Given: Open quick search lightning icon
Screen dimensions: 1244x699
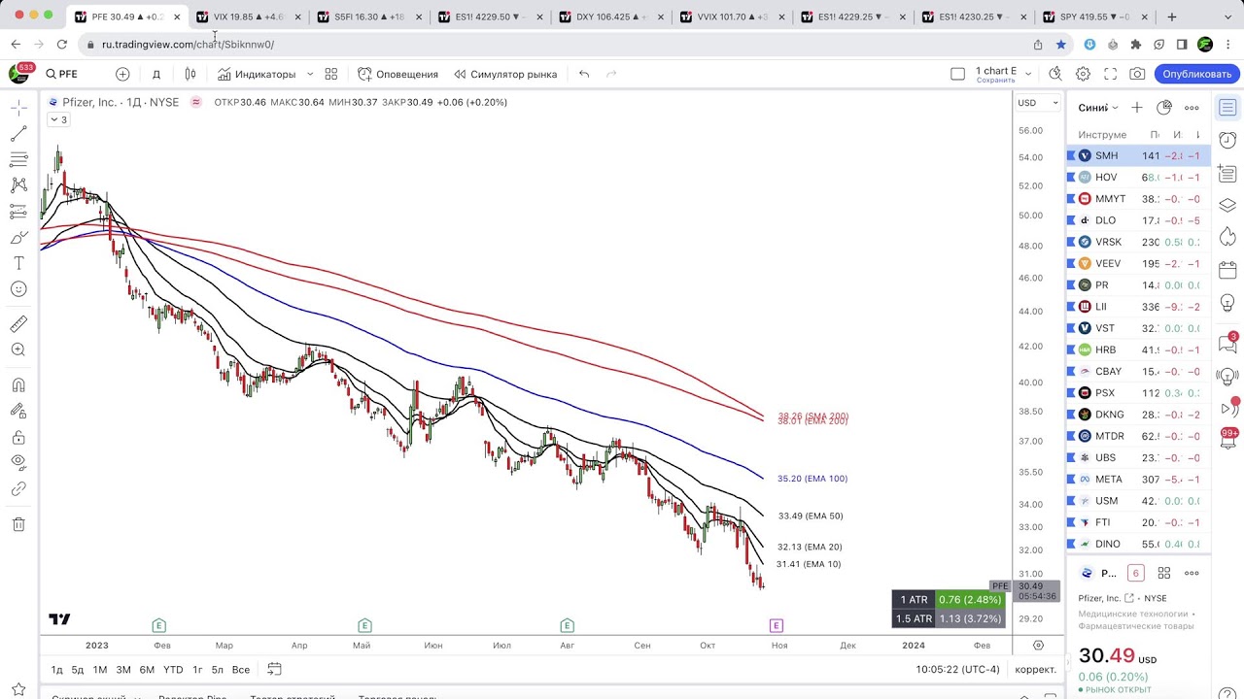Looking at the screenshot, I should pos(1055,74).
